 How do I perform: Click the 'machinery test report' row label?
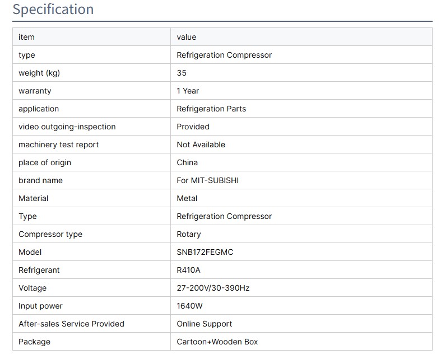click(58, 144)
